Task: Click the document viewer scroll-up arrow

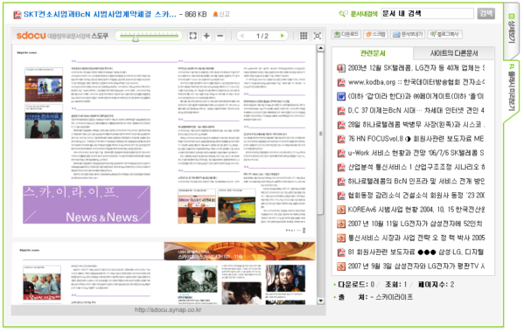Action: pos(320,48)
